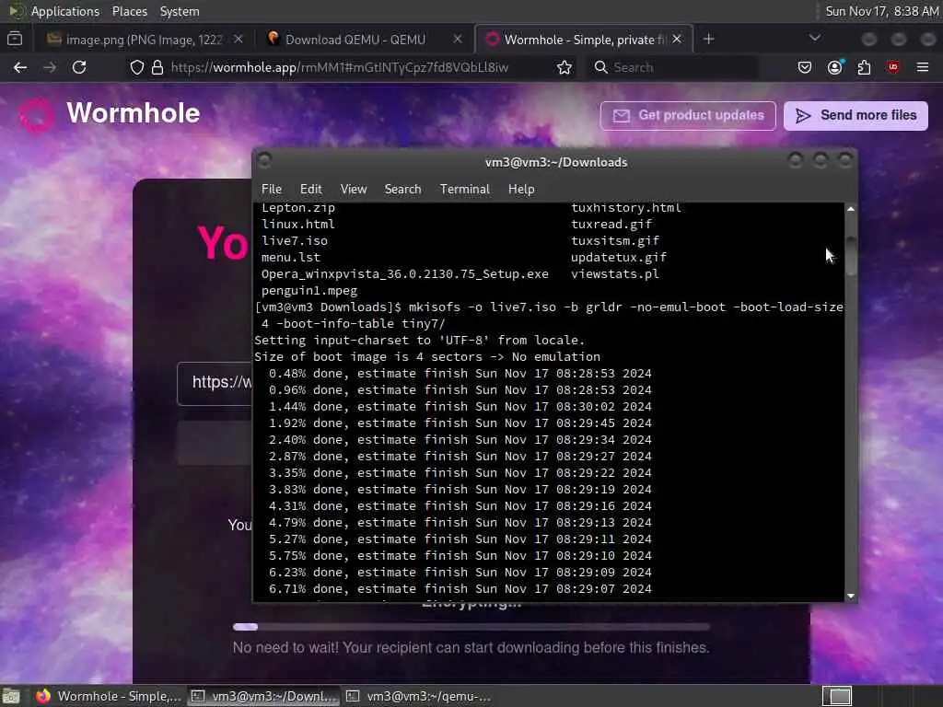The image size is (943, 707).
Task: Bookmark this page with the star icon
Action: 565,67
